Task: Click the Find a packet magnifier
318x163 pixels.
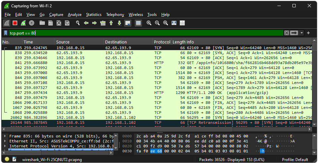Action: pos(78,23)
